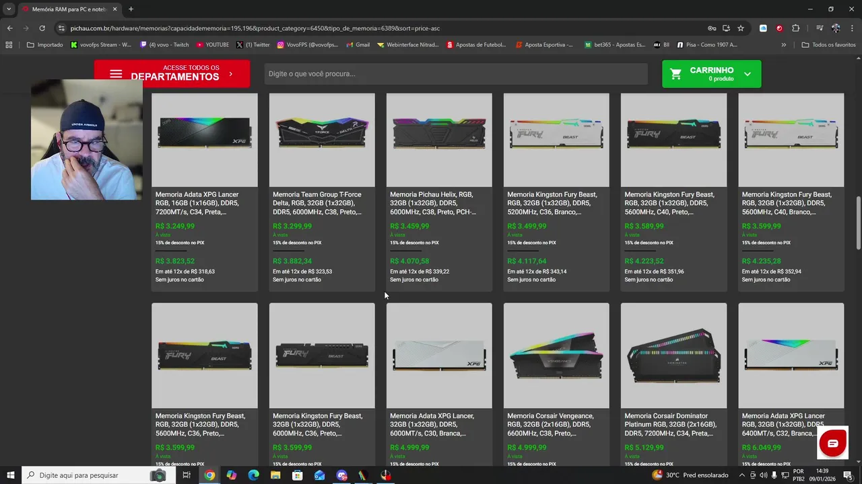Click page vertical scrollbar thumb
862x484 pixels.
pos(858,223)
